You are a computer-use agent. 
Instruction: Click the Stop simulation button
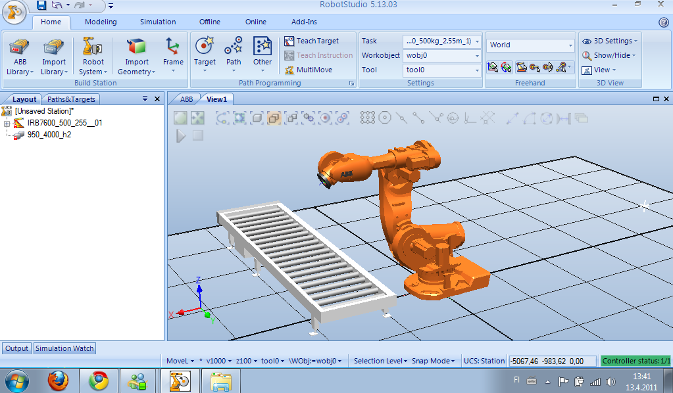[198, 136]
